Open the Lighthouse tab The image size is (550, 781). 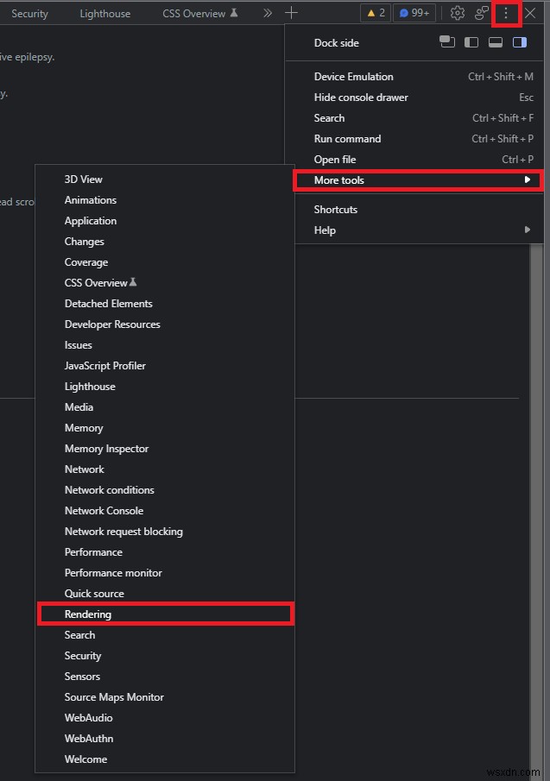click(104, 14)
